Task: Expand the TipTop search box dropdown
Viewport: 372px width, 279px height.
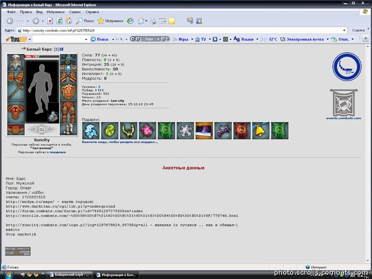Action: [x=86, y=40]
